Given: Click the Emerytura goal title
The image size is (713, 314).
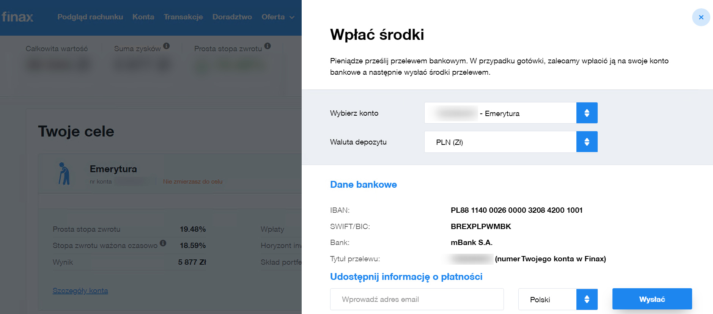Looking at the screenshot, I should coord(113,169).
